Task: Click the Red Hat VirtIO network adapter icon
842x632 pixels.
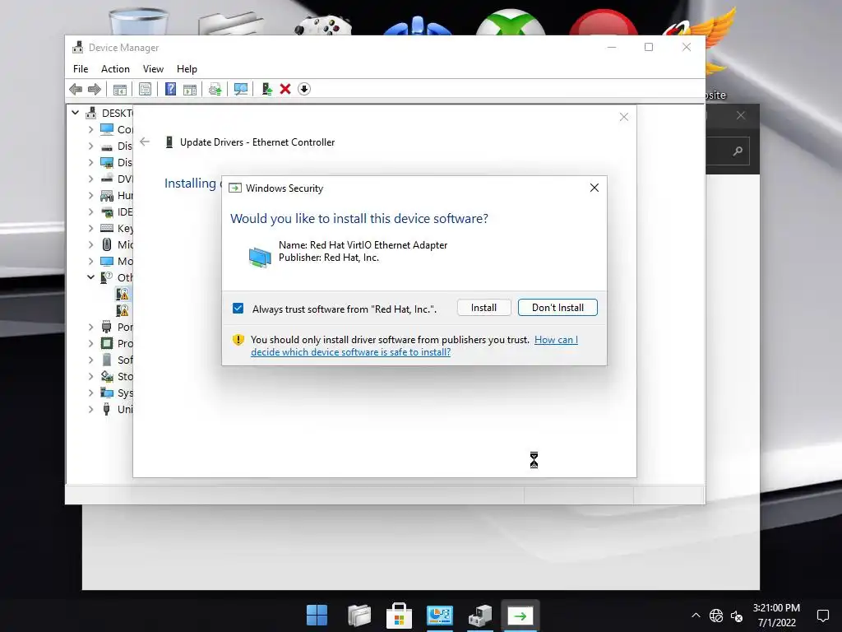Action: (260, 257)
